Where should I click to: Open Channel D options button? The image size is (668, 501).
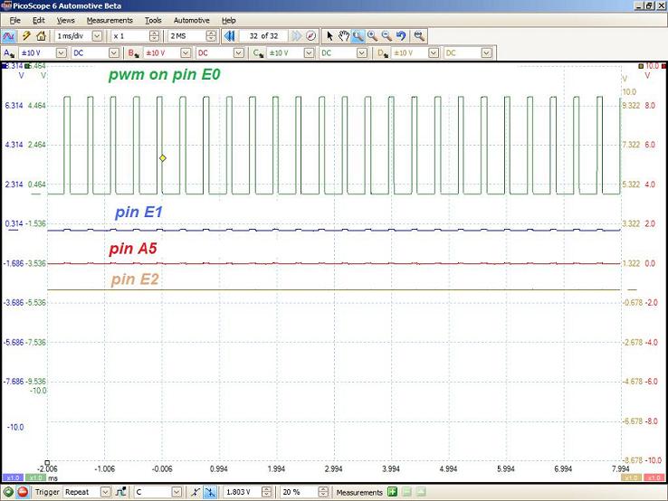pyautogui.click(x=382, y=53)
